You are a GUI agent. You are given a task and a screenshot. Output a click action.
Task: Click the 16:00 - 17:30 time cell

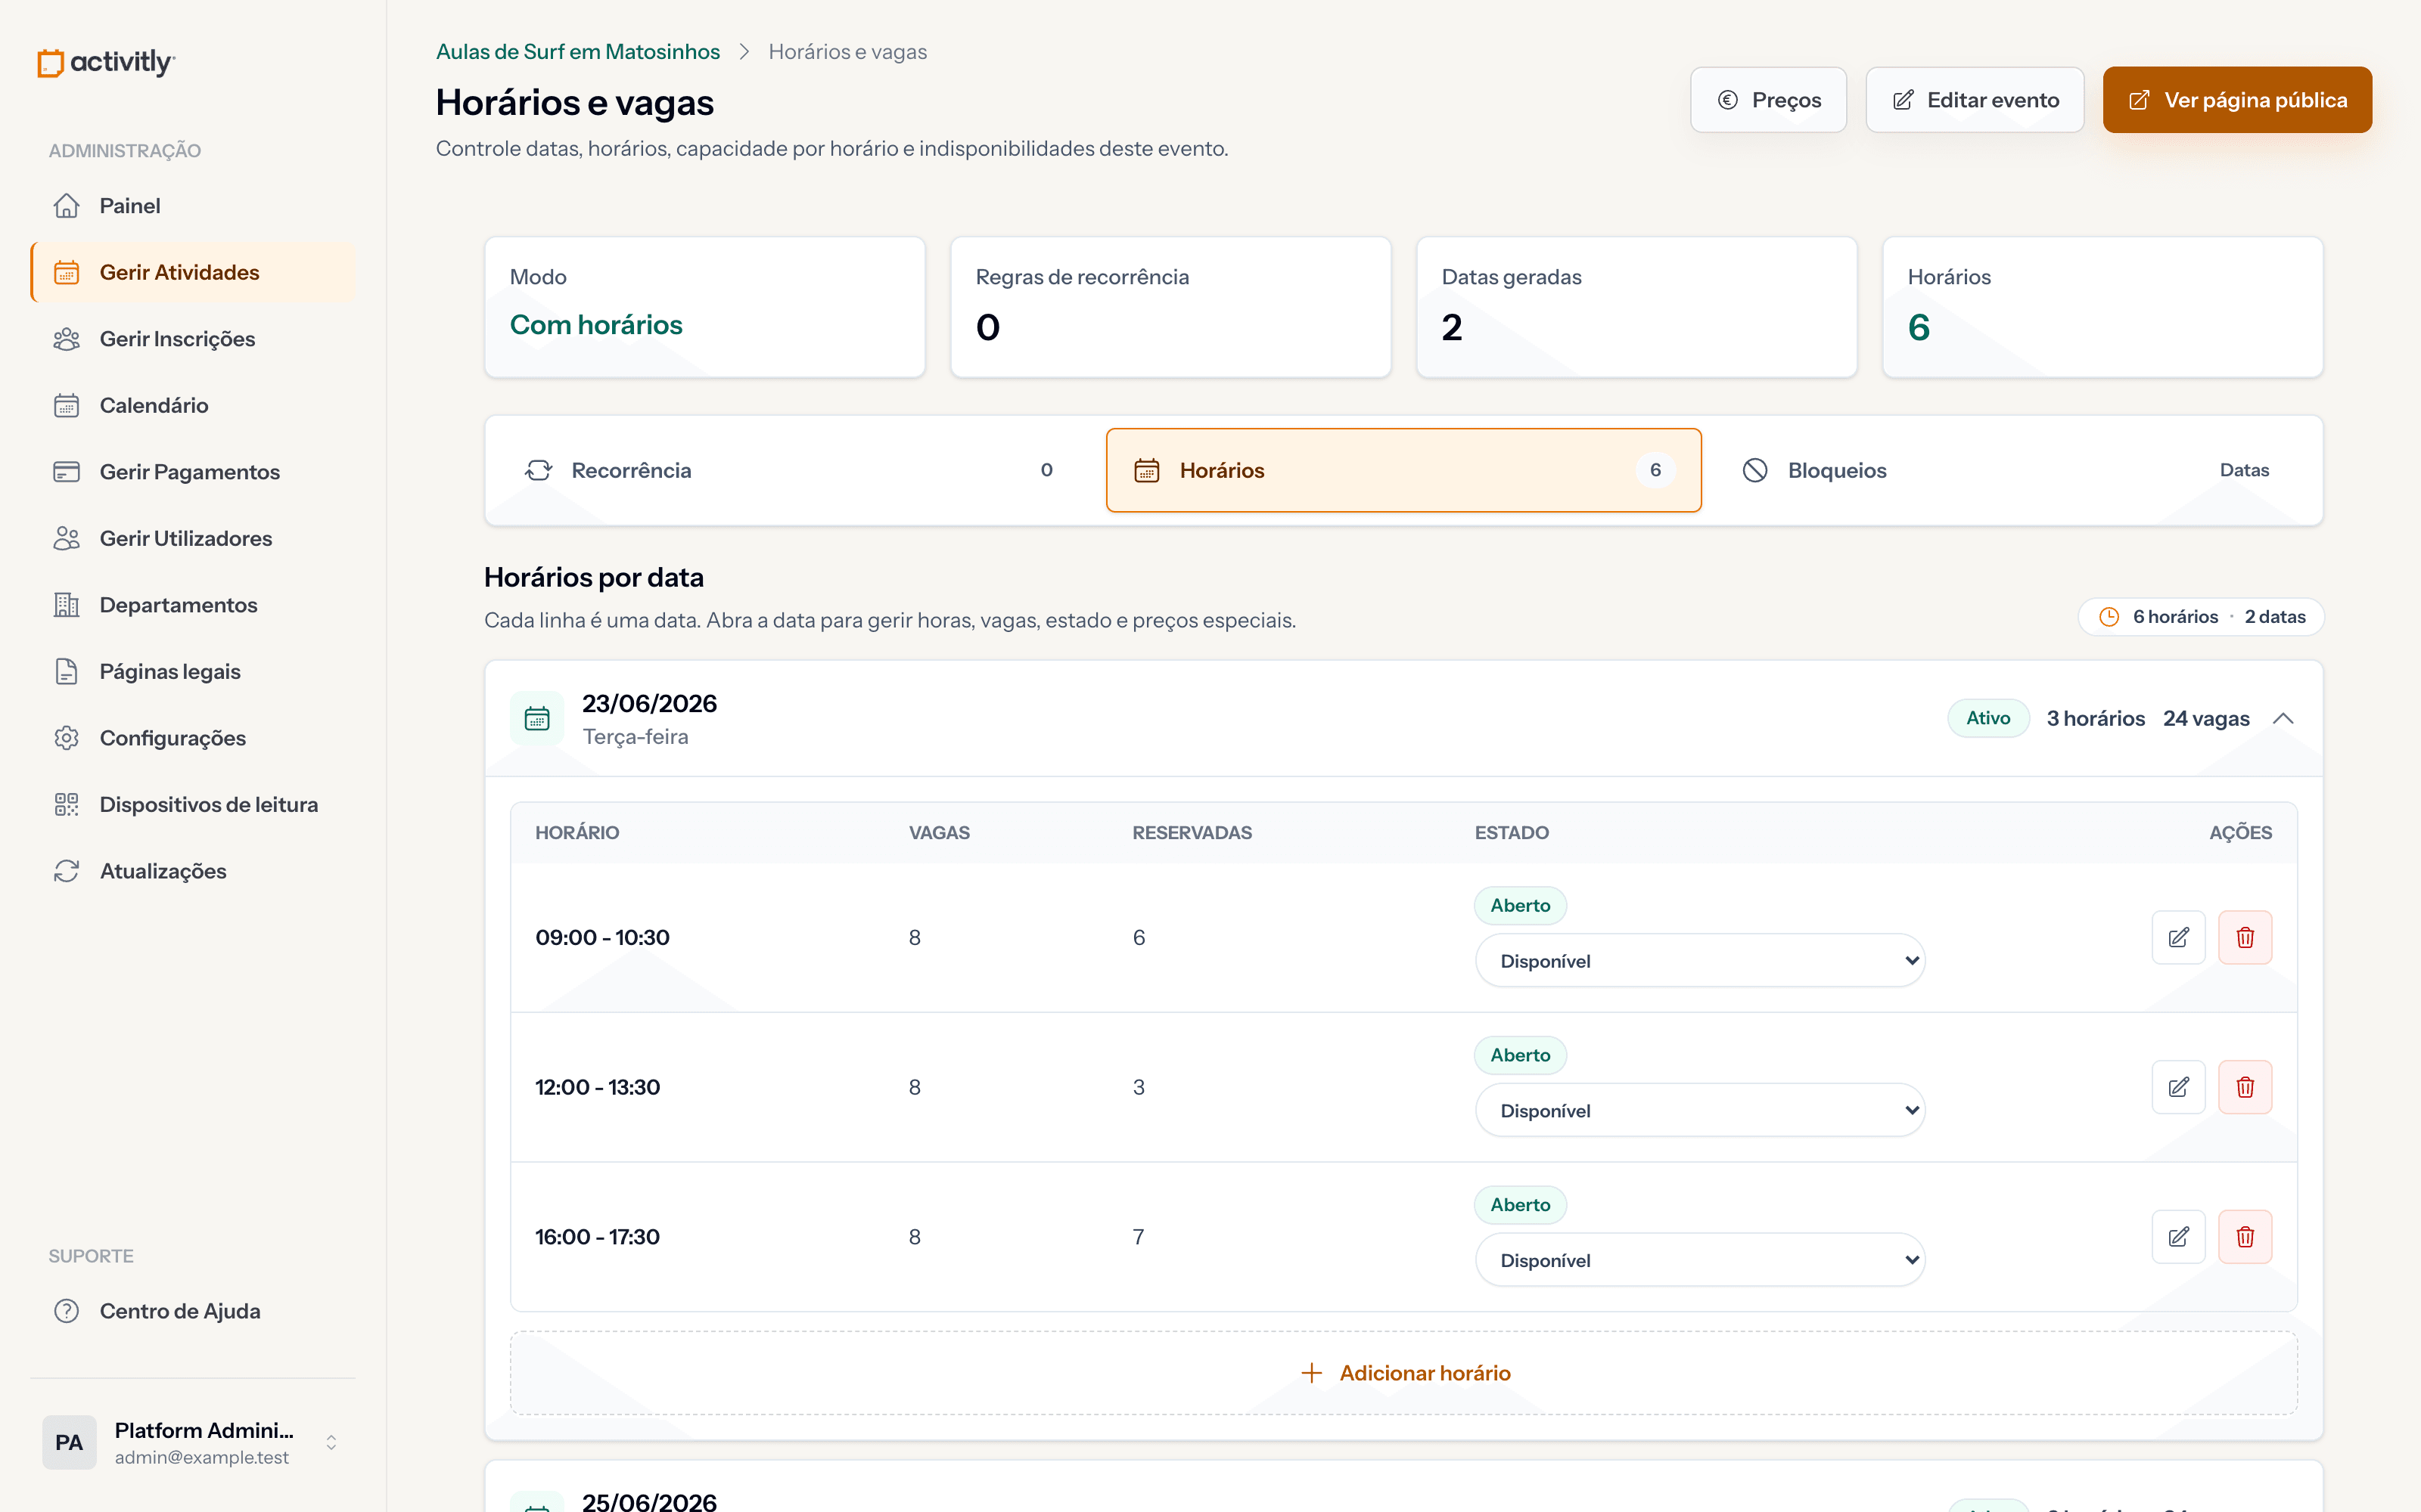[597, 1237]
